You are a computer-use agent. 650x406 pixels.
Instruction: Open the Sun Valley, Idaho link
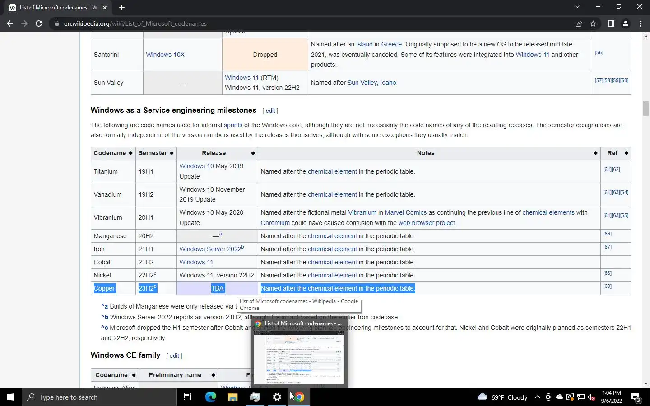(x=372, y=83)
